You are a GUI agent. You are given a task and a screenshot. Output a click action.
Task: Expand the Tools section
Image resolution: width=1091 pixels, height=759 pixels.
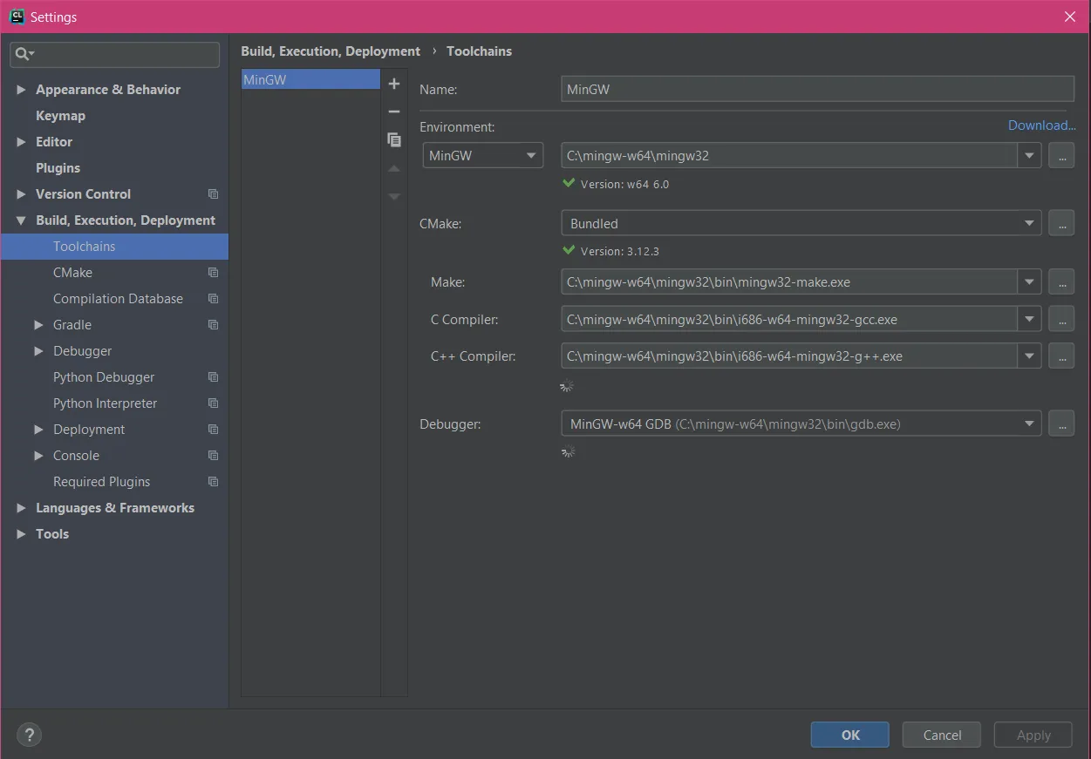point(21,534)
